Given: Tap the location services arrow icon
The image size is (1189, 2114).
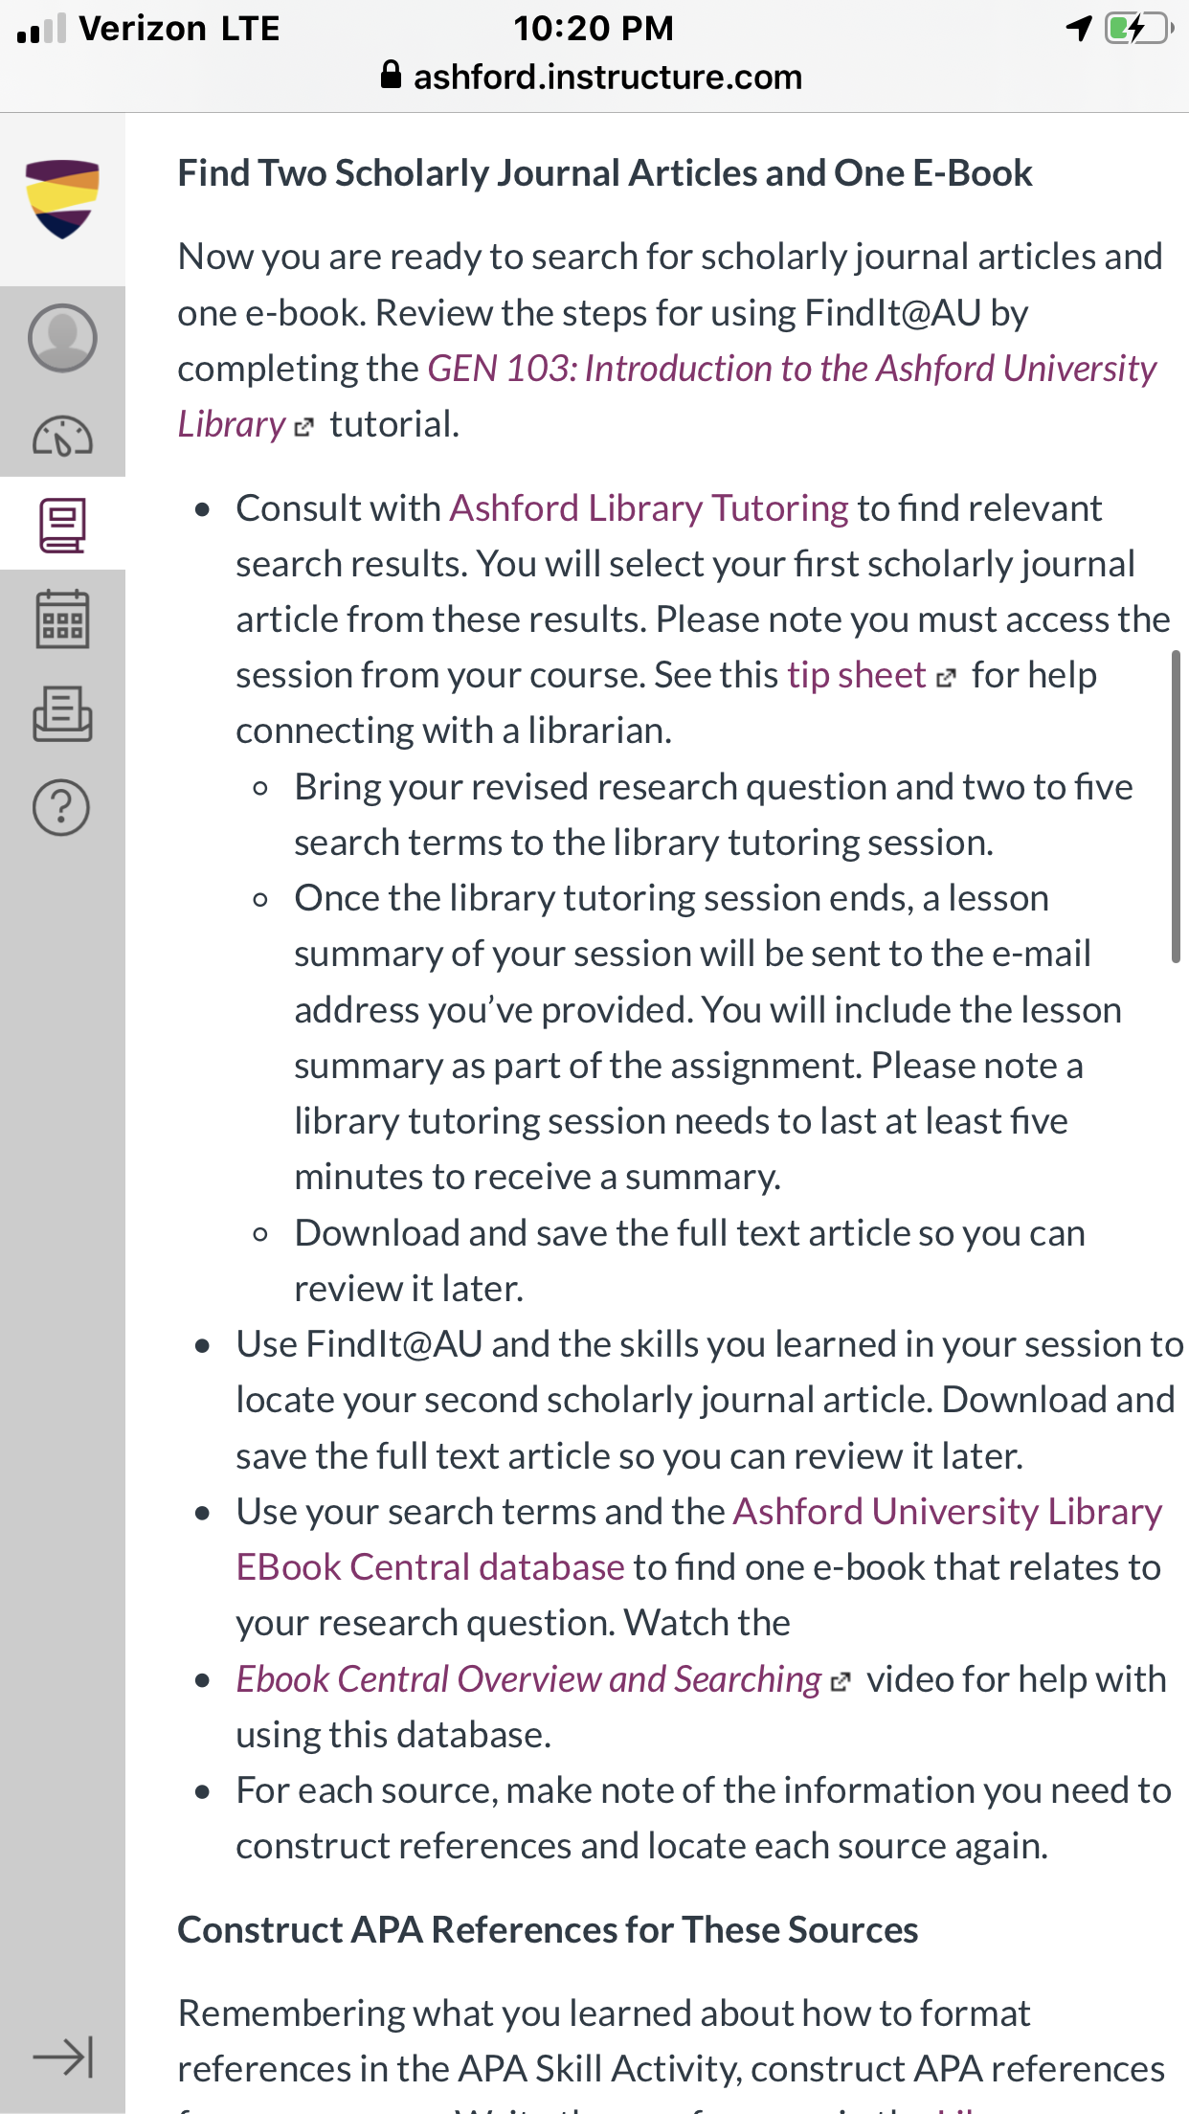Looking at the screenshot, I should (x=1079, y=29).
